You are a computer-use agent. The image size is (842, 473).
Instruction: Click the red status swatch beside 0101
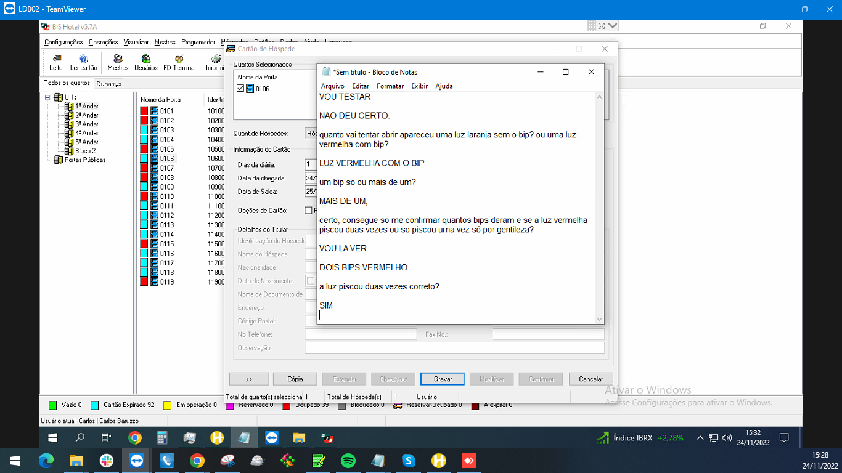click(x=144, y=111)
